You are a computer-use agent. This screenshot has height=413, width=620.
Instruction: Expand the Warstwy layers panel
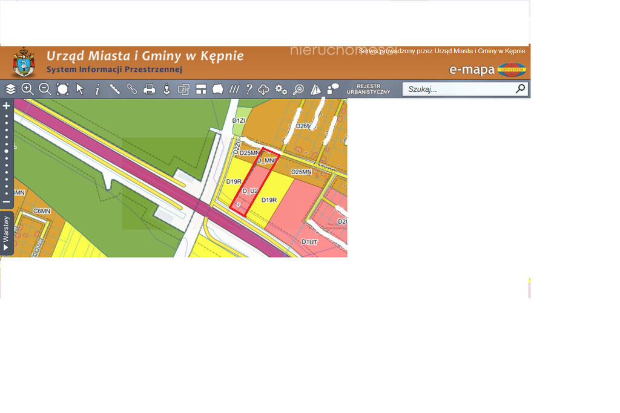(x=7, y=233)
